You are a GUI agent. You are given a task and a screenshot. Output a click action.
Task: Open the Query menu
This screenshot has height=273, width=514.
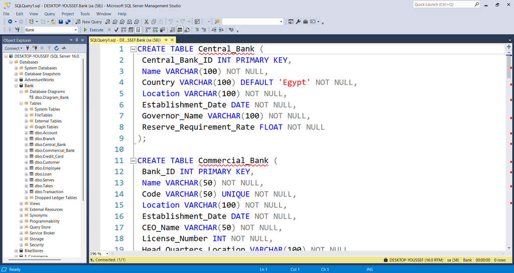point(49,14)
